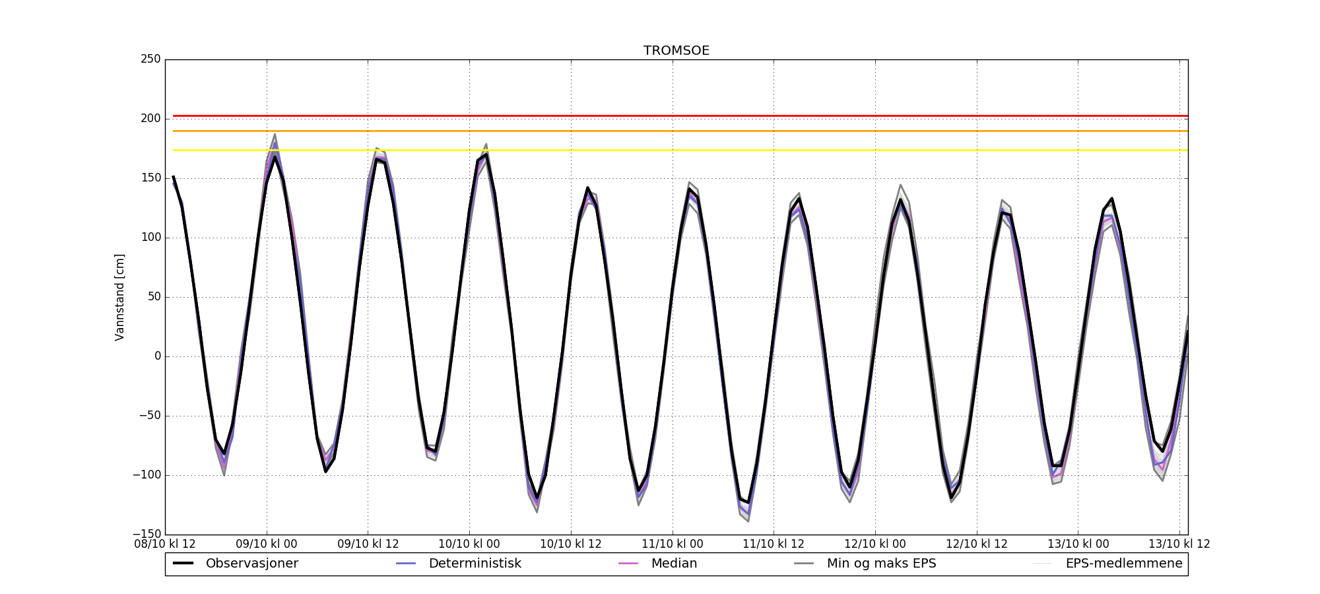
Task: Click the 13/10 kl 12 x-axis tick label
Action: (x=1179, y=544)
